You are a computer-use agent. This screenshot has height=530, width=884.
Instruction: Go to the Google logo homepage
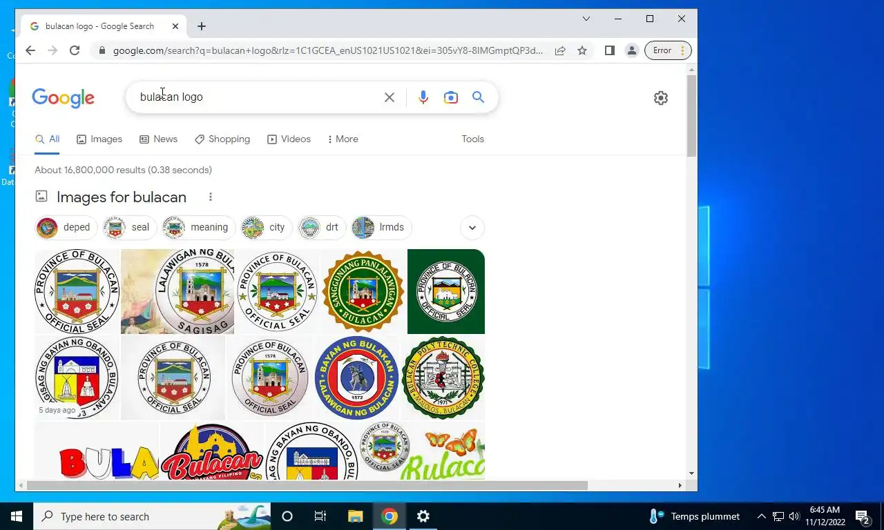[63, 98]
